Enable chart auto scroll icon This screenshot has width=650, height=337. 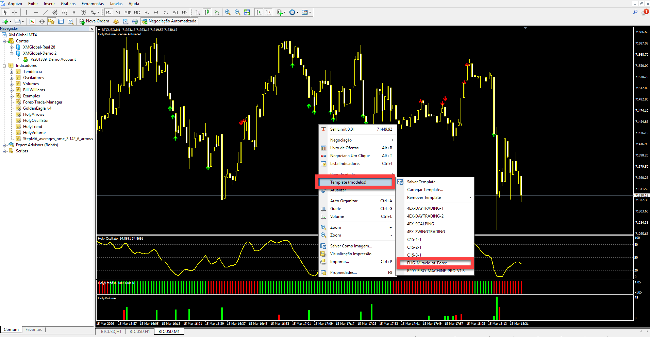259,12
